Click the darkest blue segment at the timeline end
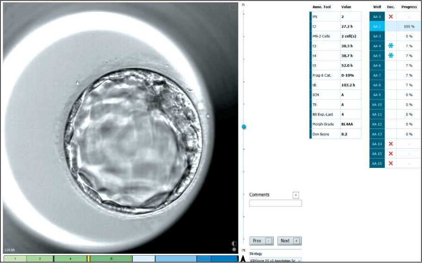 (x=224, y=259)
